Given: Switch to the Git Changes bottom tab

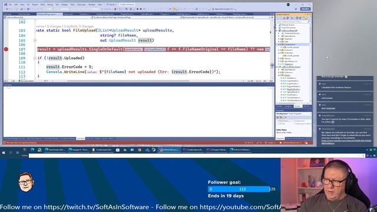Looking at the screenshot, I should pos(306,106).
